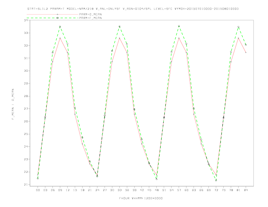Click the solid red O_MEAN legend line sample
The height and width of the screenshot is (207, 268).
(52, 14)
